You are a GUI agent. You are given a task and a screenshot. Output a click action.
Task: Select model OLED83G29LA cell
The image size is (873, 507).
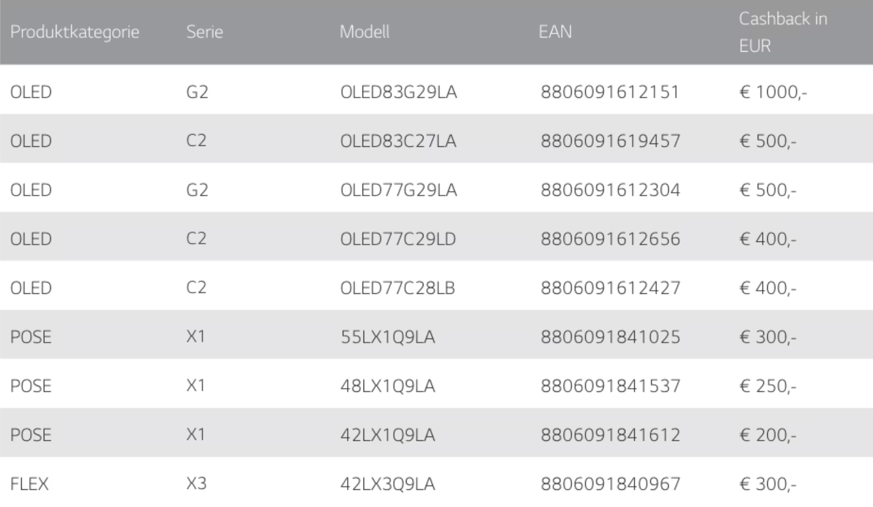click(x=398, y=92)
